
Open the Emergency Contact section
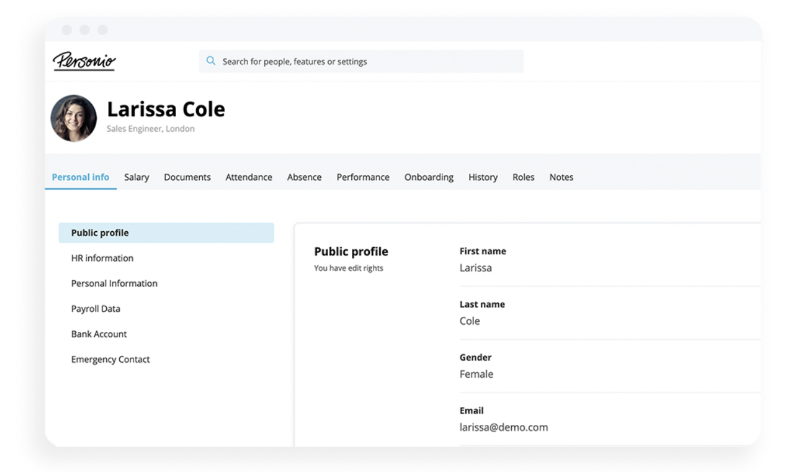[x=110, y=359]
